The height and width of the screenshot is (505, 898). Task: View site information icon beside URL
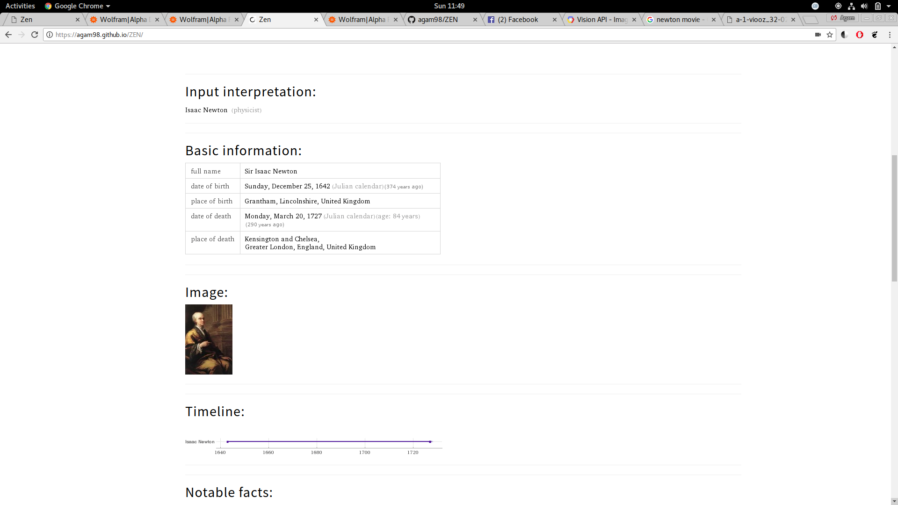click(x=50, y=35)
